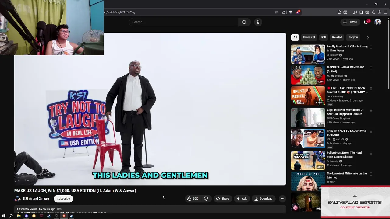Open the browser extensions puzzle icon

tap(339, 12)
